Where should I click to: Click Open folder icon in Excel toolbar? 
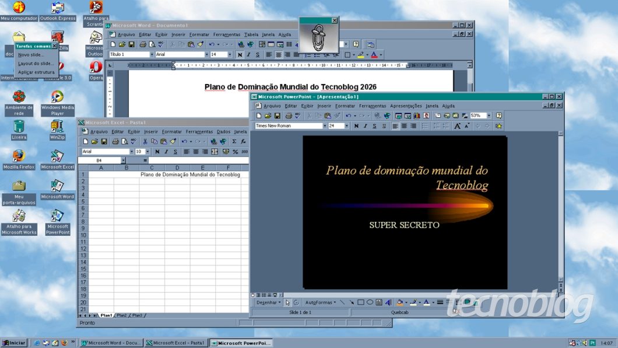coord(94,141)
